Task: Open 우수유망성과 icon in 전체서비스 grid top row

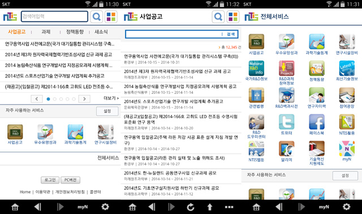Action: [x=287, y=41]
